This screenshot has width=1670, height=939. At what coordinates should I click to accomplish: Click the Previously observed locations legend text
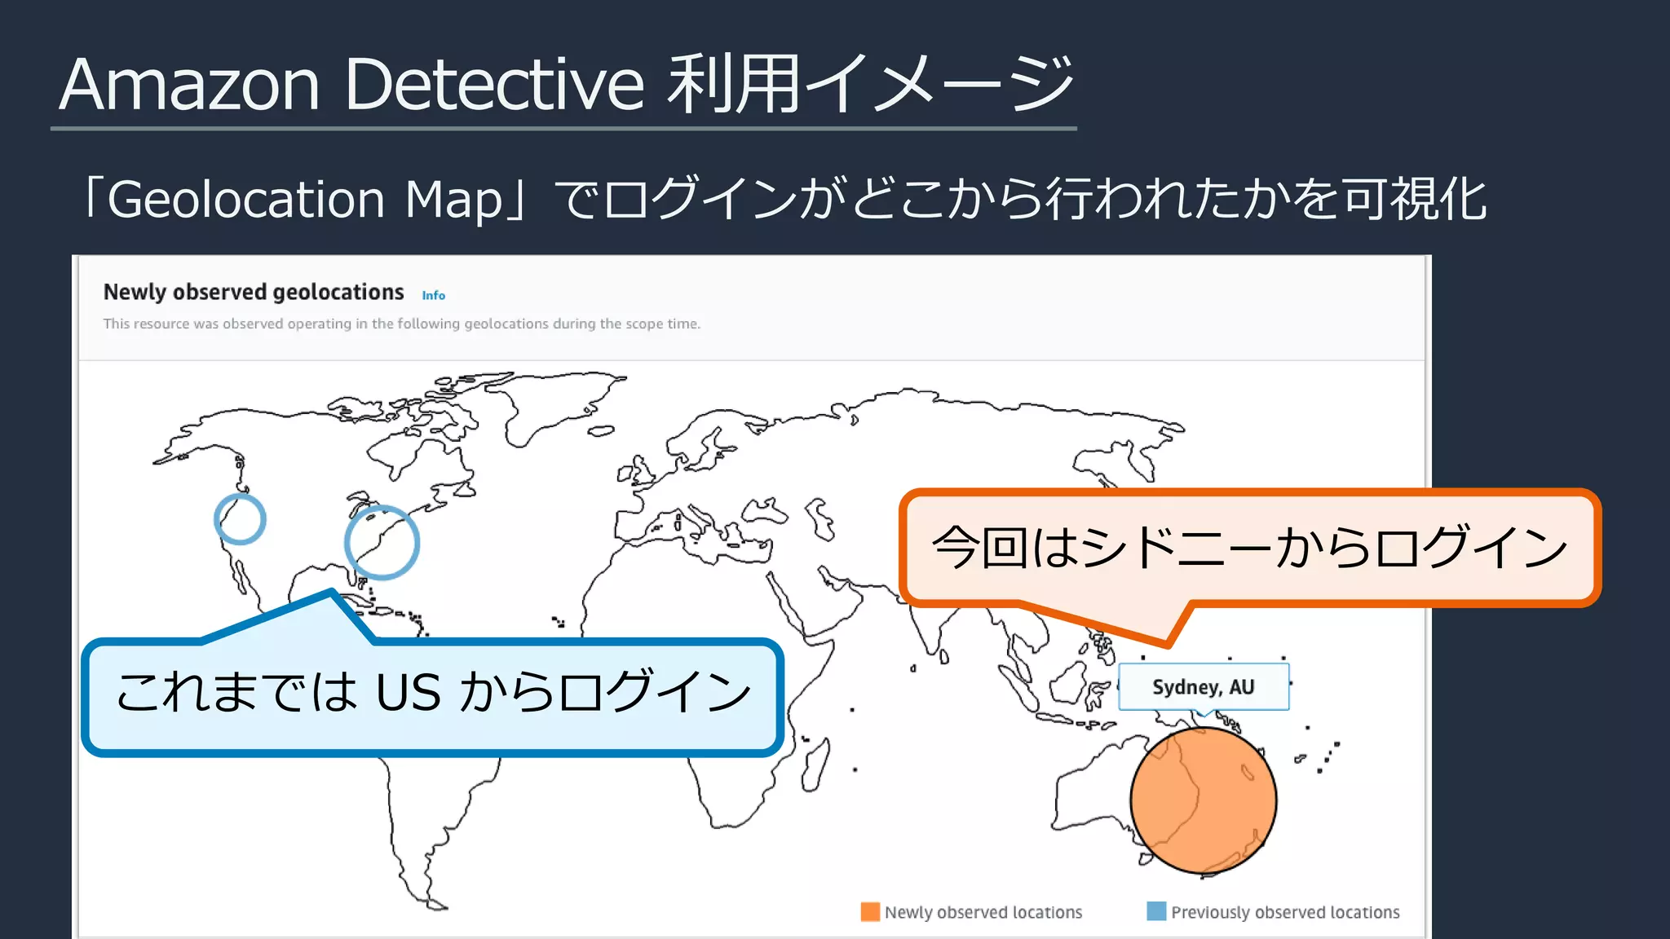pos(1285,912)
